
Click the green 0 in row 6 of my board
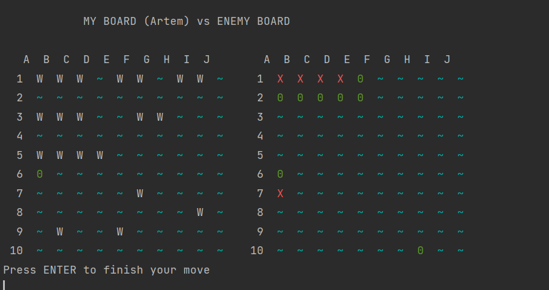(39, 174)
